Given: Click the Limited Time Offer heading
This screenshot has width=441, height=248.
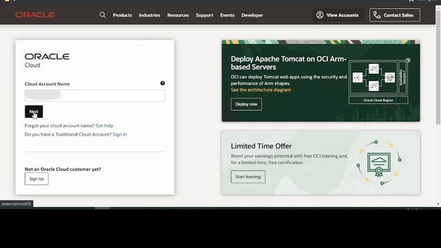Looking at the screenshot, I should (x=261, y=146).
